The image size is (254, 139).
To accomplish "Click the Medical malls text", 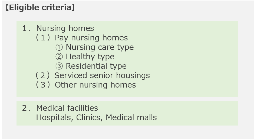I will [131, 117].
